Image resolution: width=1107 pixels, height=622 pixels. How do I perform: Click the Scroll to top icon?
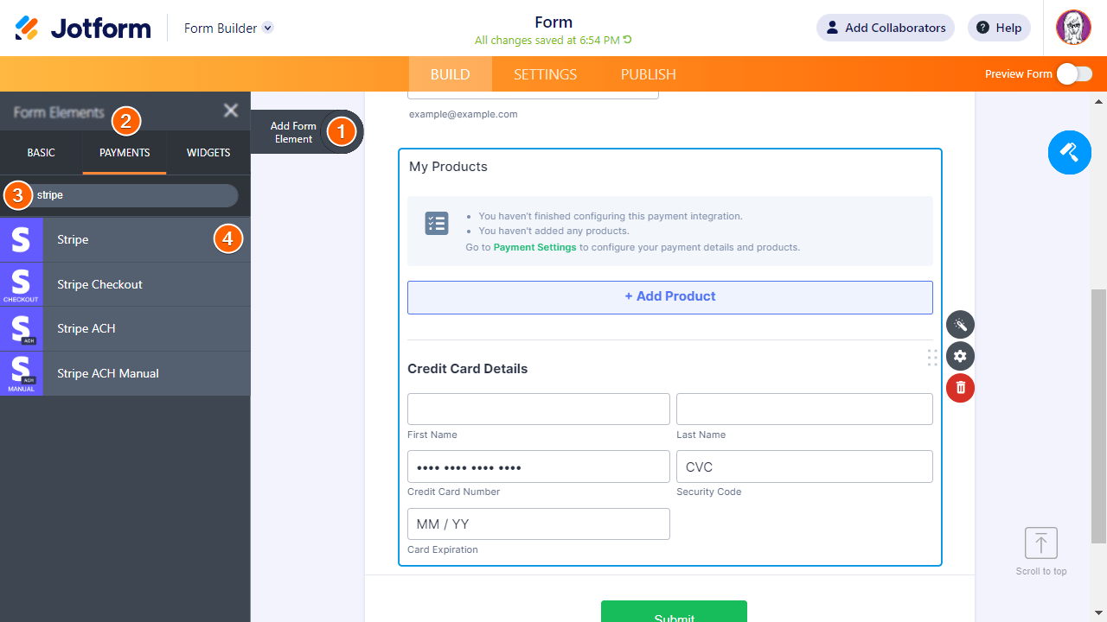[x=1041, y=543]
